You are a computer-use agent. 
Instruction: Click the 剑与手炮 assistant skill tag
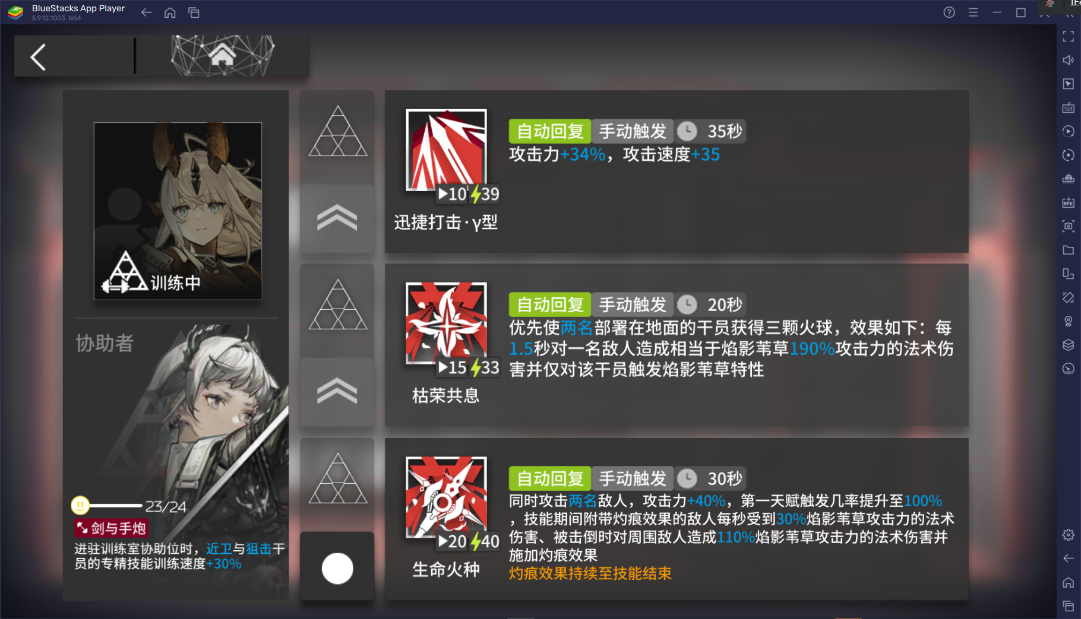pyautogui.click(x=111, y=528)
